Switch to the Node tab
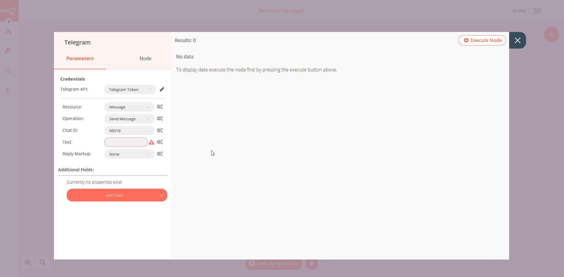564x277 pixels. (x=145, y=58)
